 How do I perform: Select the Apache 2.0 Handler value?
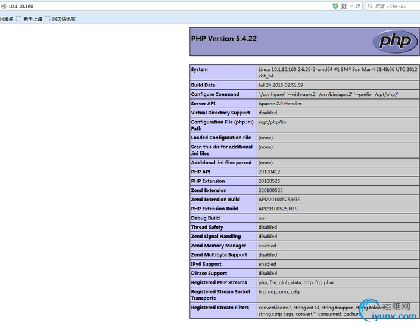(280, 104)
